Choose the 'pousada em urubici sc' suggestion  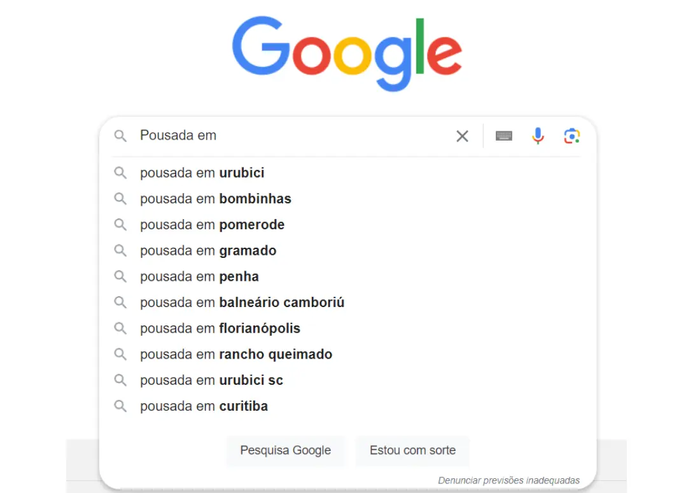pos(211,380)
